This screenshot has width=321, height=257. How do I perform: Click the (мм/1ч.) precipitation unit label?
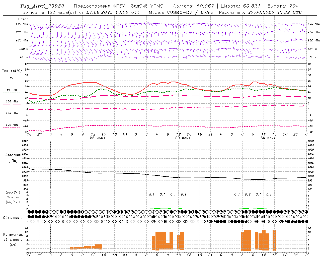pos(13,202)
